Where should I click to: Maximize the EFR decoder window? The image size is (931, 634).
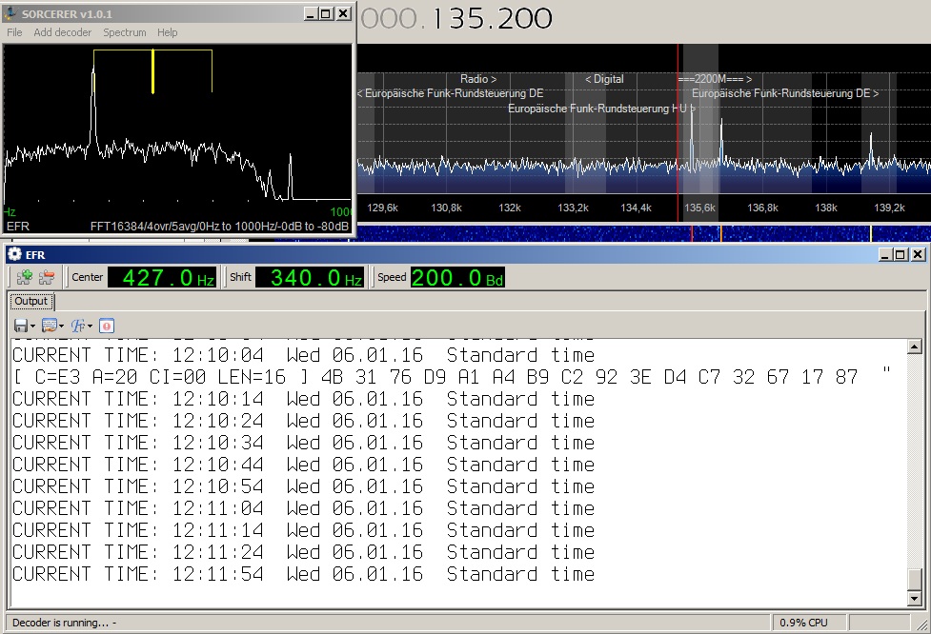[x=901, y=254]
